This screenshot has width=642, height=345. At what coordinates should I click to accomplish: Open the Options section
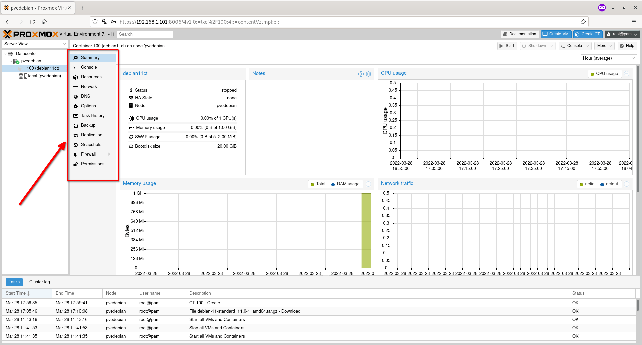point(93,106)
